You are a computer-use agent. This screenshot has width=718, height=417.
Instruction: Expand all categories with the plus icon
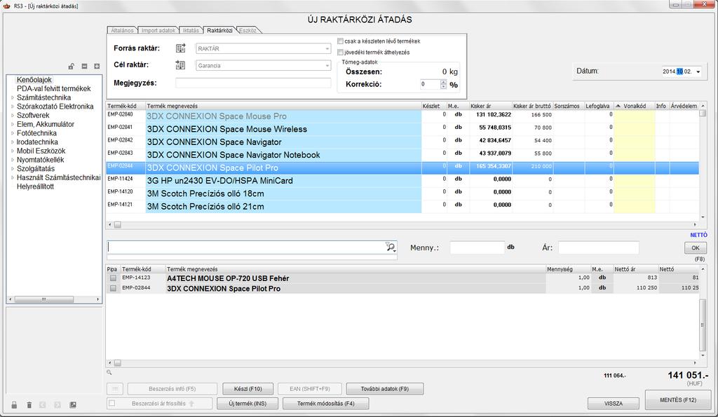[97, 67]
